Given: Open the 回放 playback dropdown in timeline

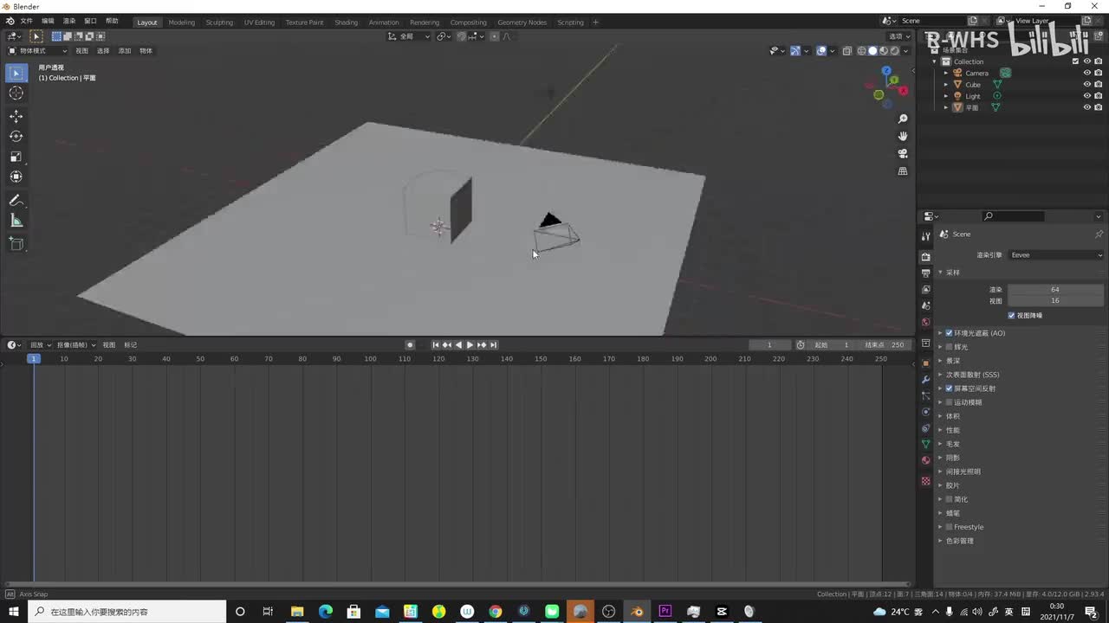Looking at the screenshot, I should coord(41,345).
